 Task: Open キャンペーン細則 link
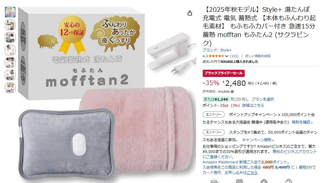click(x=258, y=140)
